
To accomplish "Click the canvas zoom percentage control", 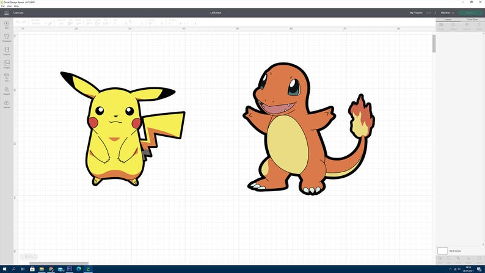I will tap(29, 257).
